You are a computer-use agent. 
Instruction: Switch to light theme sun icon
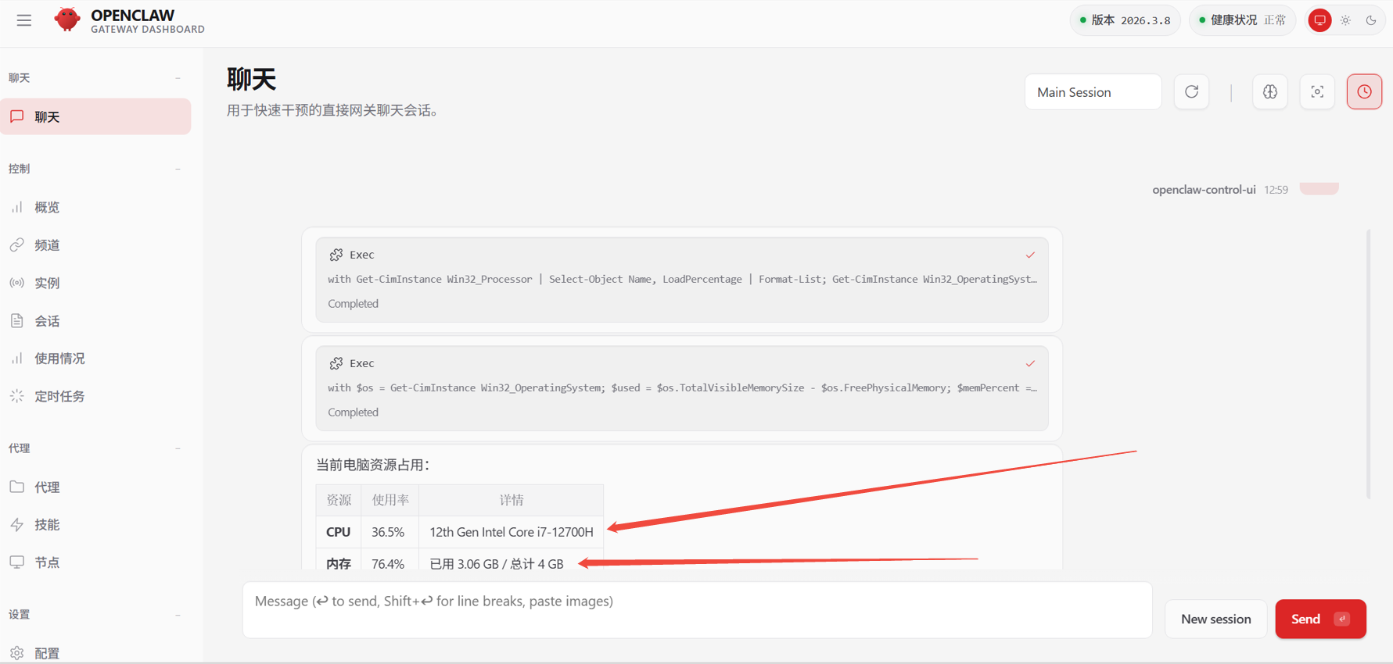pyautogui.click(x=1345, y=20)
